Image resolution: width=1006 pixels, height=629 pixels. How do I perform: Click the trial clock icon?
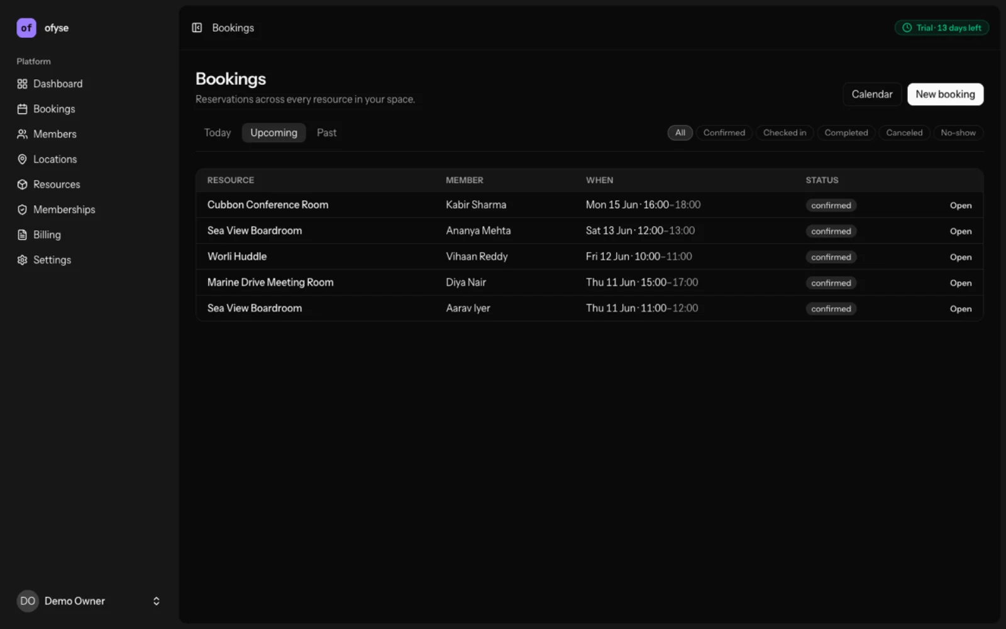[x=907, y=28]
